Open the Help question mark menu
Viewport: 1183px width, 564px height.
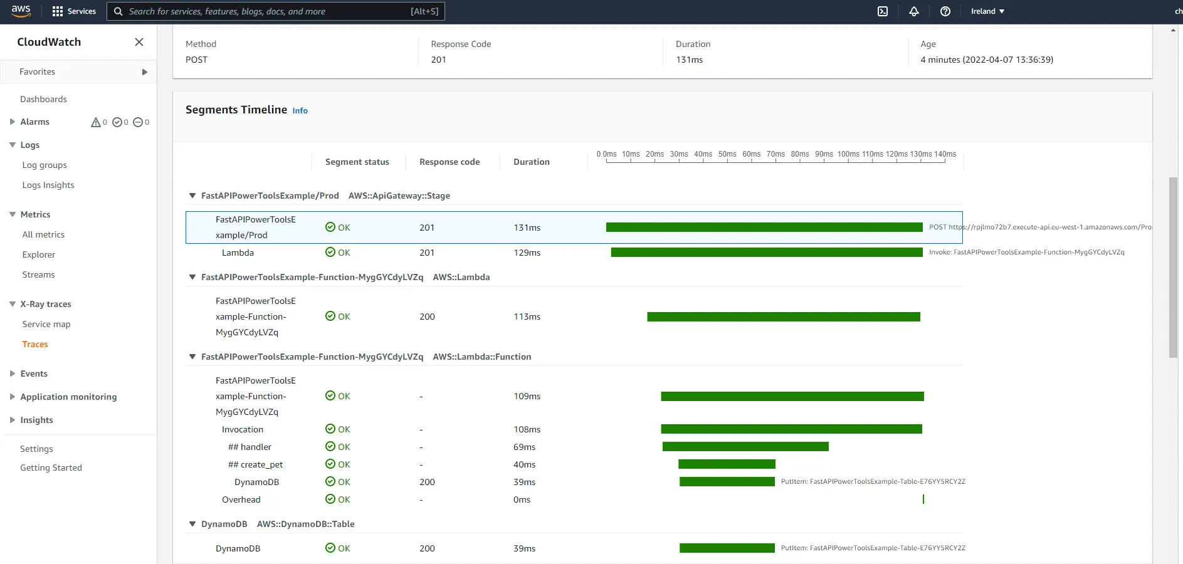[945, 11]
